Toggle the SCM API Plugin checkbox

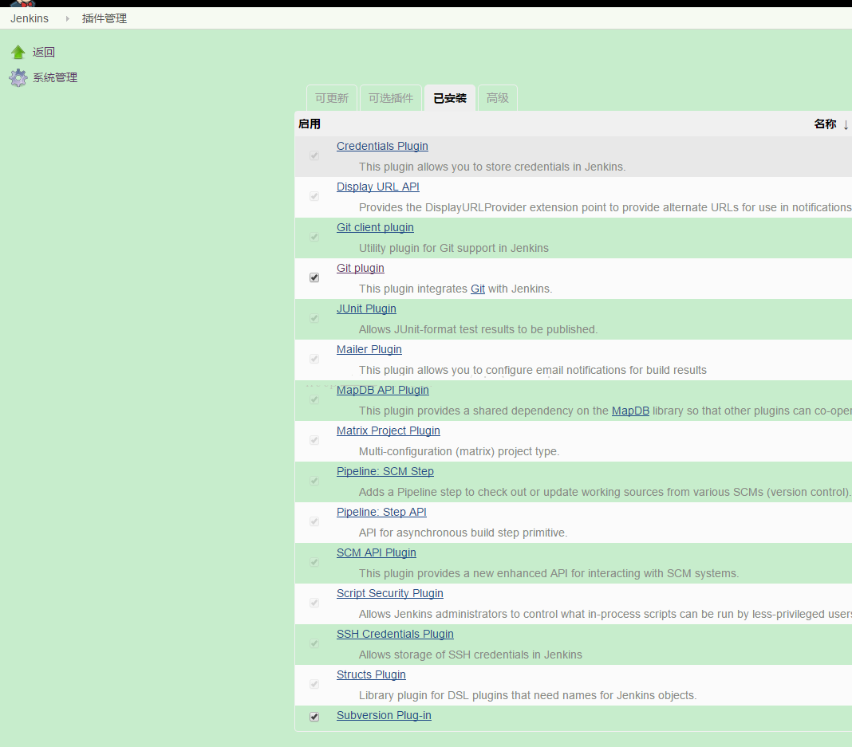[x=314, y=562]
